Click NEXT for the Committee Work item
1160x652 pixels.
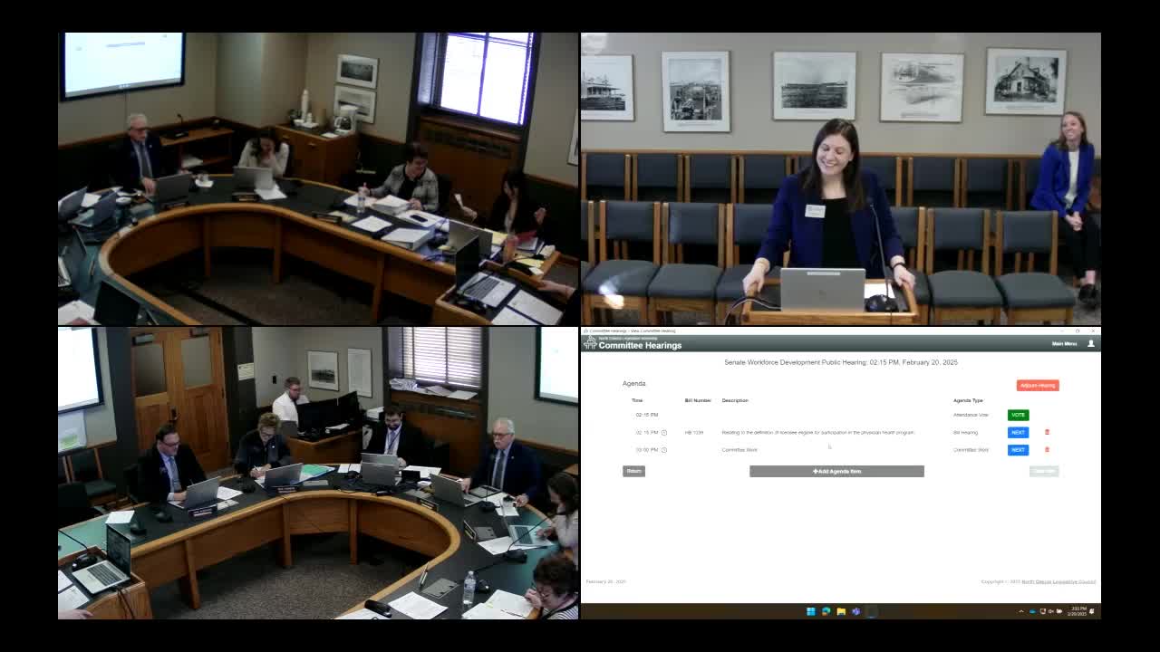click(x=1018, y=449)
